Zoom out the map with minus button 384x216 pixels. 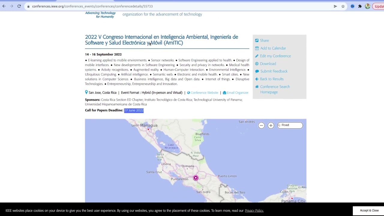pyautogui.click(x=261, y=125)
